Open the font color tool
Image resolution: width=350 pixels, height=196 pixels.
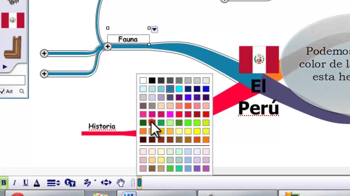click(x=37, y=183)
